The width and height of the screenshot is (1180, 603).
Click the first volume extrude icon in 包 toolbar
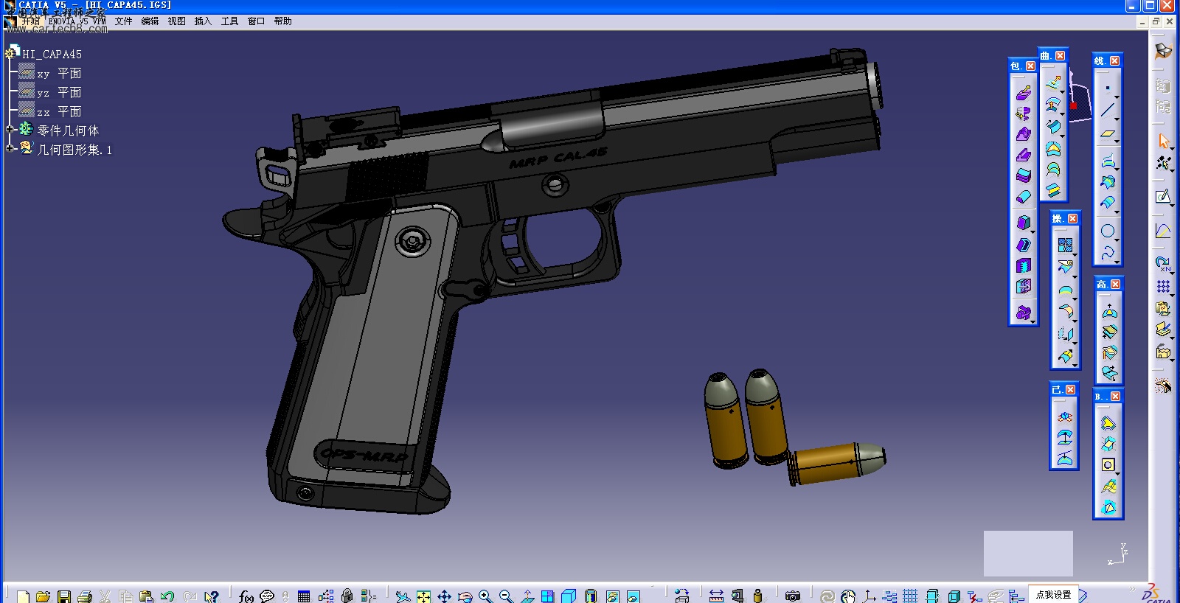pyautogui.click(x=1023, y=94)
